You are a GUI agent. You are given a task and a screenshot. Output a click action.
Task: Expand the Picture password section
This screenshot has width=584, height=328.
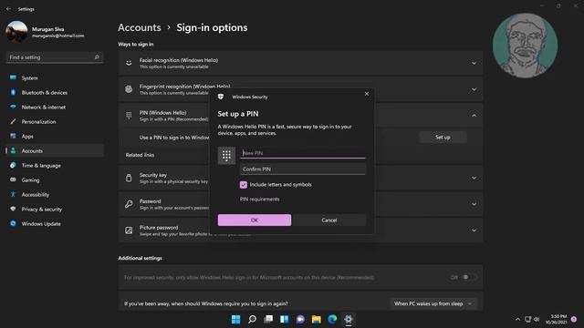(x=474, y=231)
